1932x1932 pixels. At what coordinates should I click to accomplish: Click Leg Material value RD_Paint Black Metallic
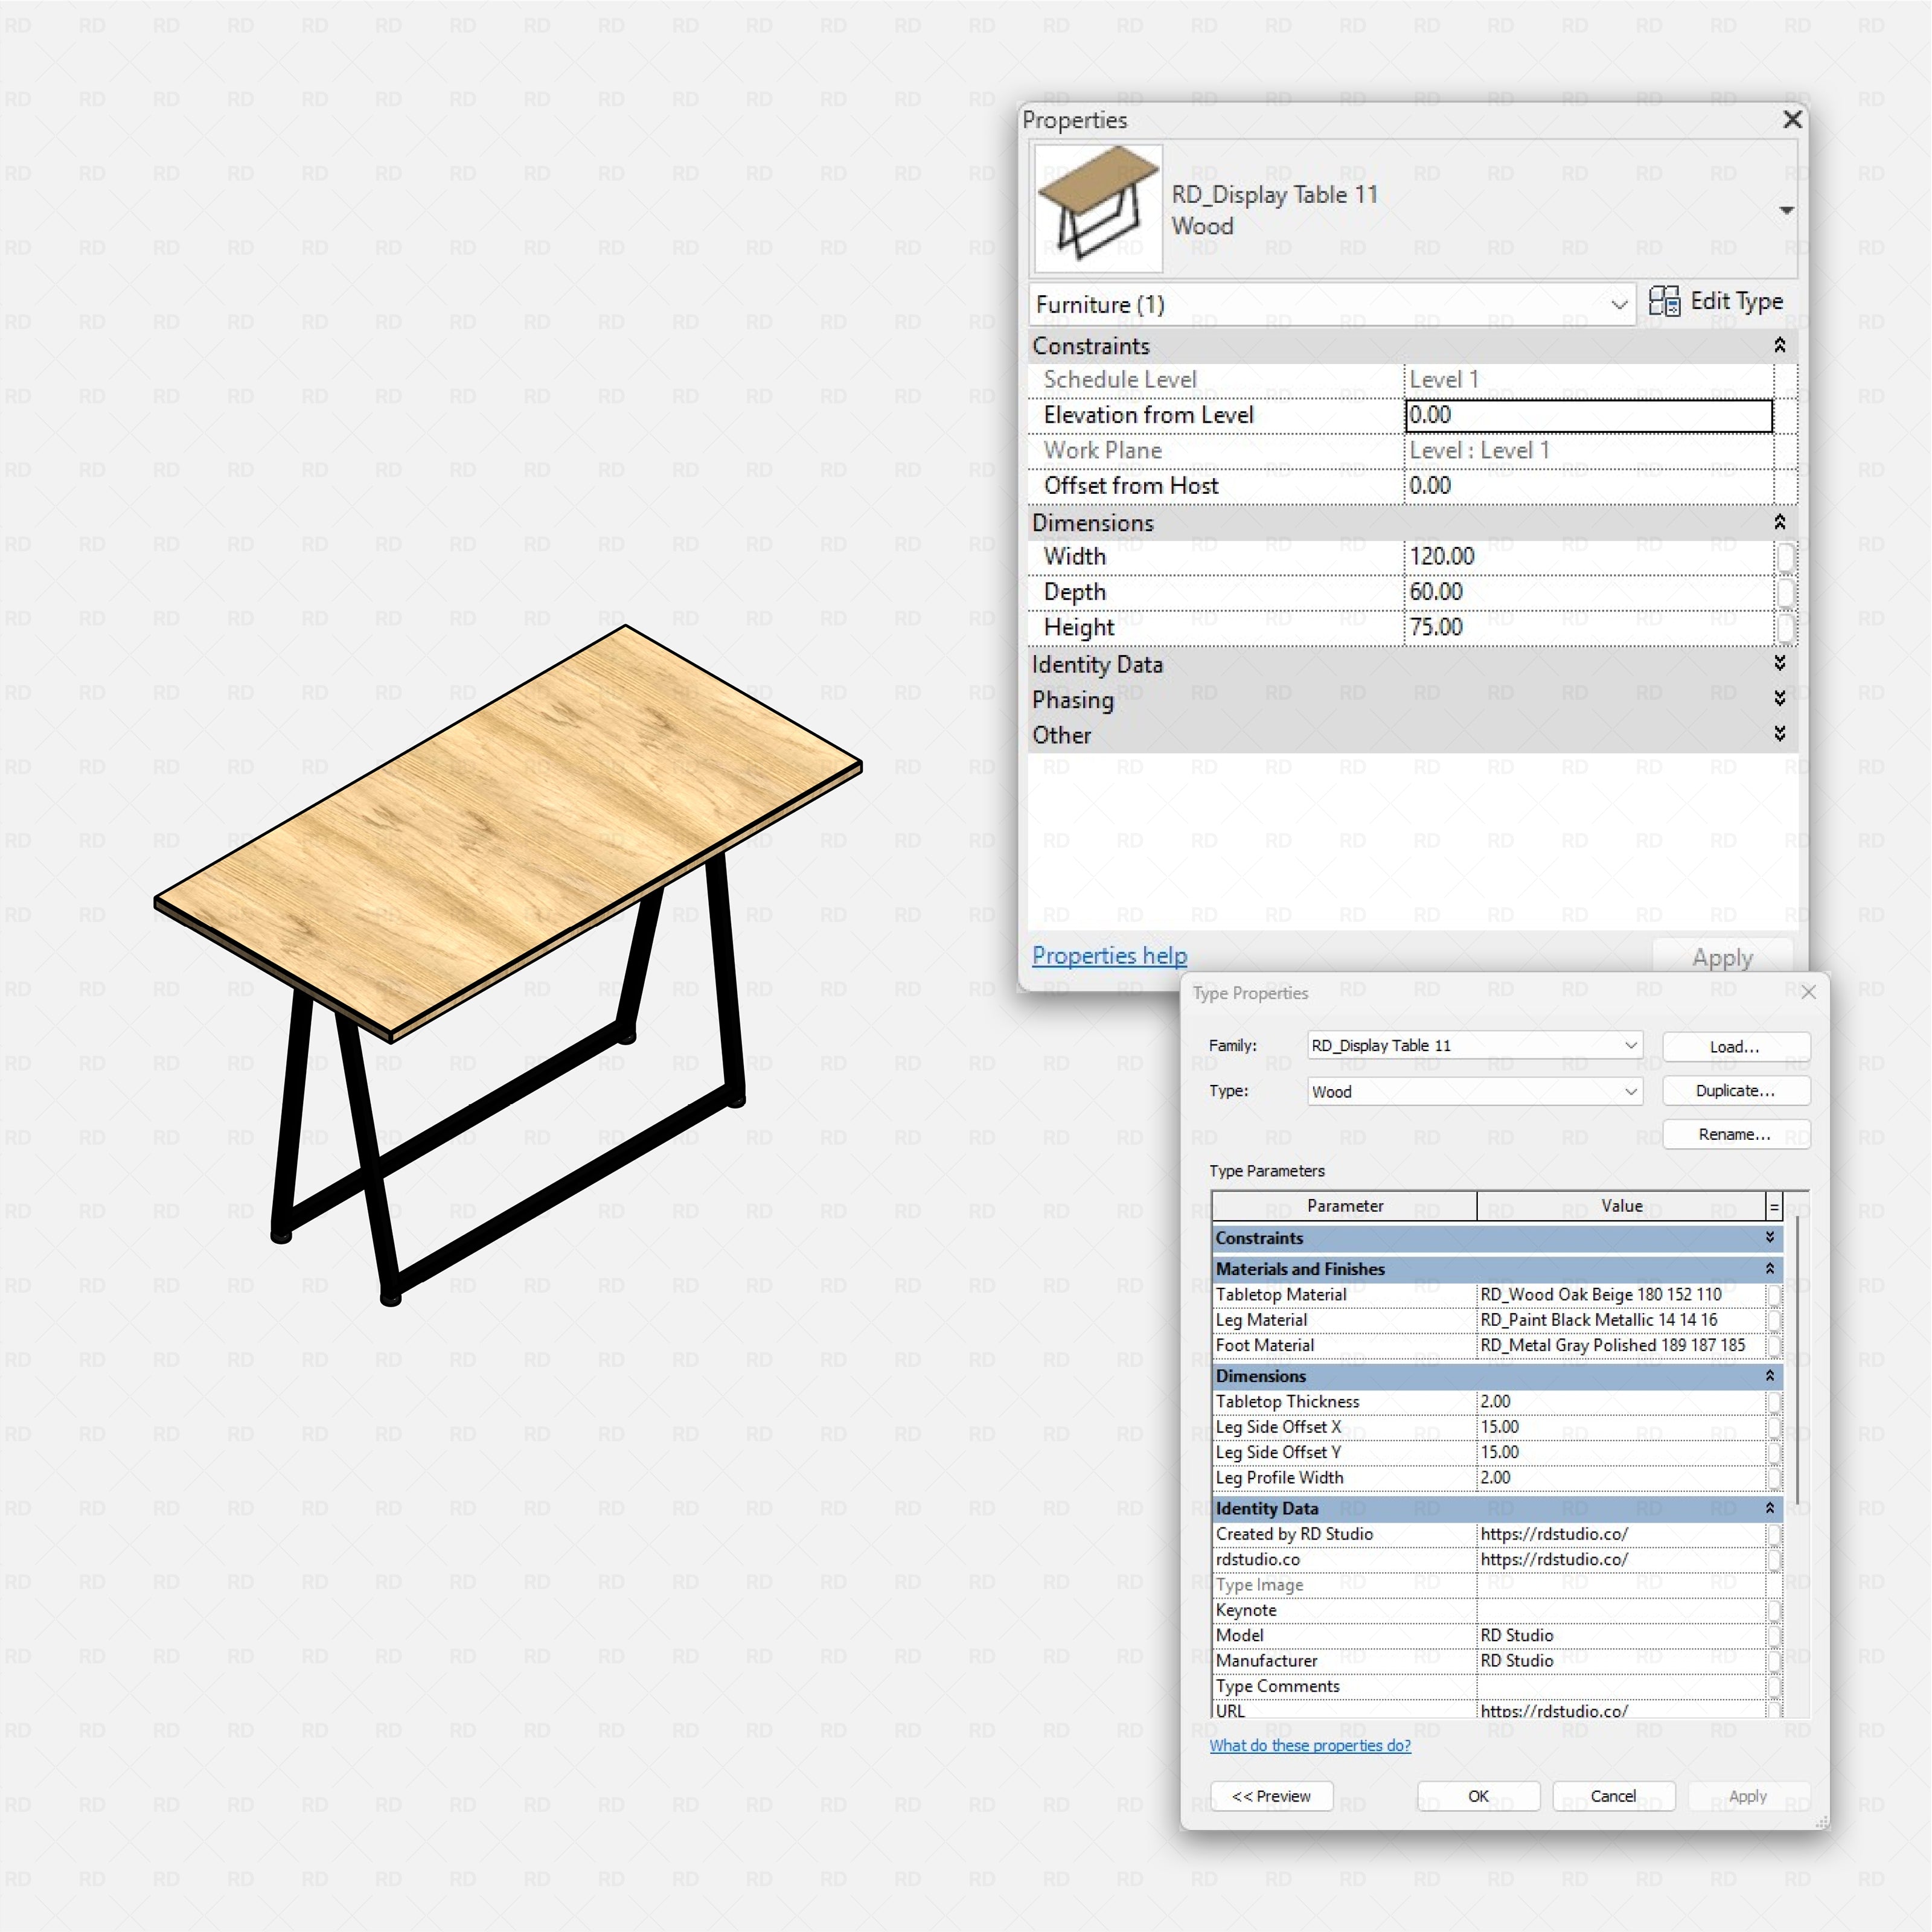[x=1621, y=1320]
